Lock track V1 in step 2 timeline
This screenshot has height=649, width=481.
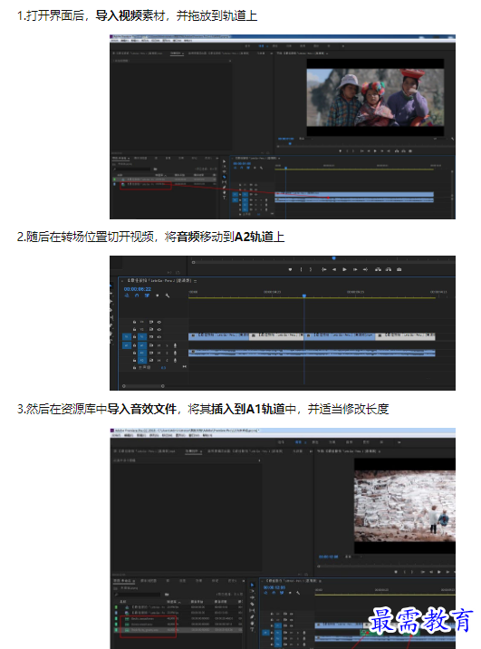pyautogui.click(x=134, y=337)
